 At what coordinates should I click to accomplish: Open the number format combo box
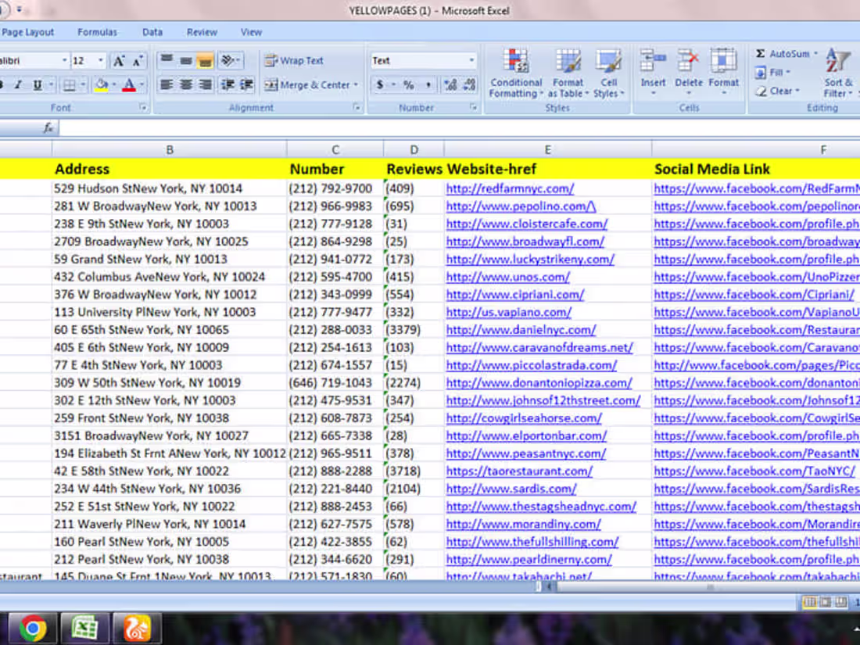coord(422,60)
